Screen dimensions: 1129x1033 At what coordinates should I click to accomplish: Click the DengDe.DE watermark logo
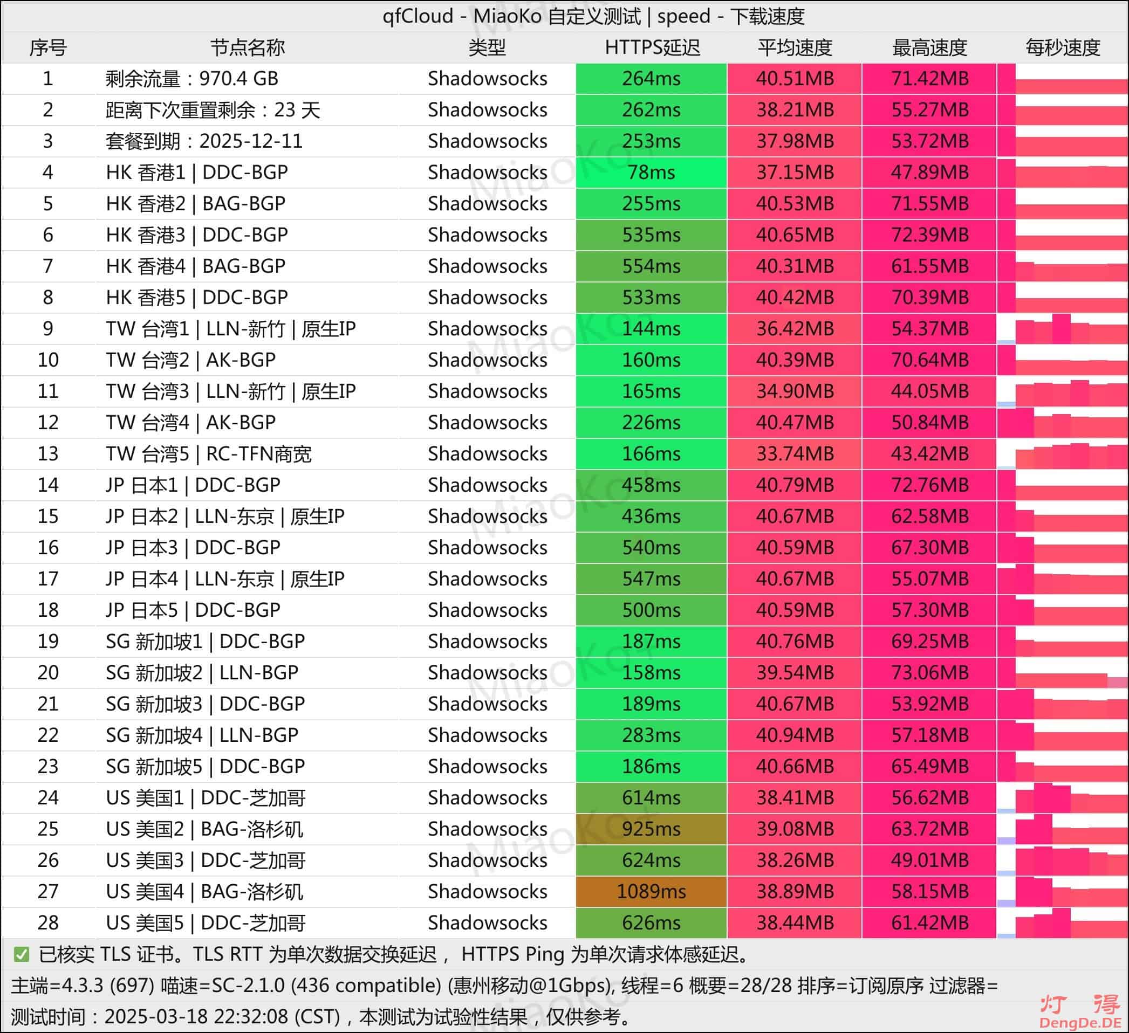click(x=1080, y=1013)
